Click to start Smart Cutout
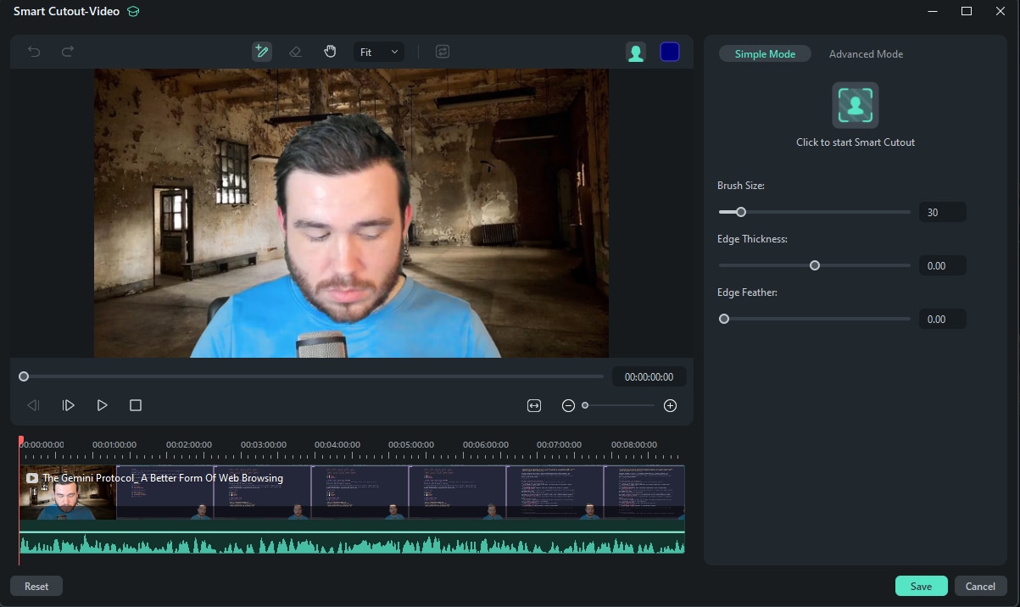The width and height of the screenshot is (1020, 607). [x=855, y=104]
